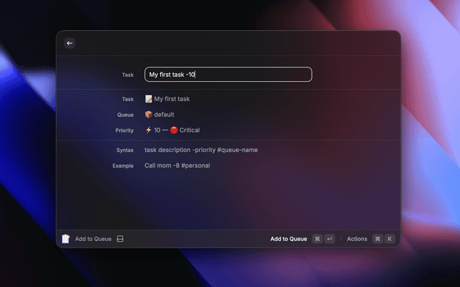Click the bold Add to Queue action

tap(288, 239)
